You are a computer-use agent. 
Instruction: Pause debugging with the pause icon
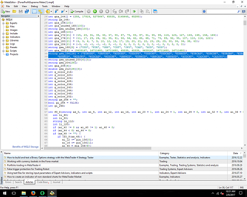[x=101, y=11]
